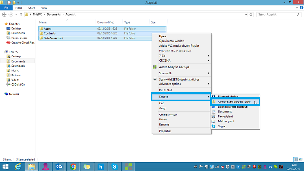The height and width of the screenshot is (171, 304).
Task: Choose Add to VLC media player's Playlist
Action: pos(182,46)
